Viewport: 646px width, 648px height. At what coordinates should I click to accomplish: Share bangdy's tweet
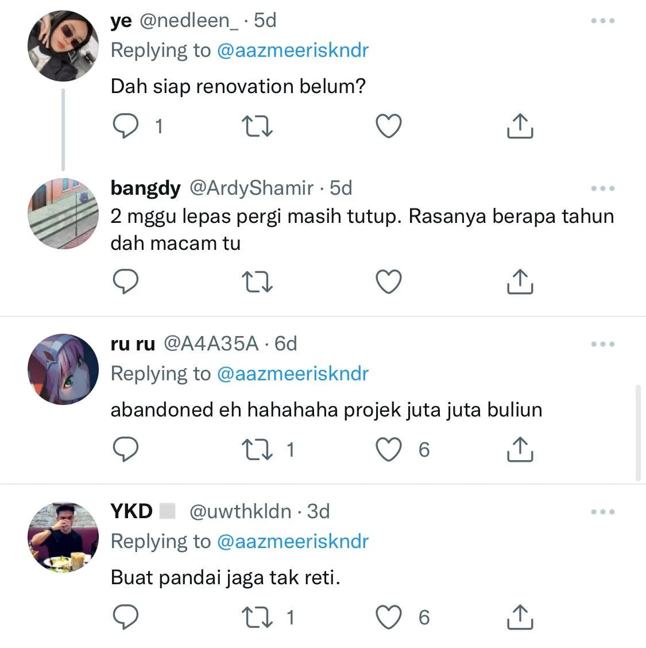(520, 281)
